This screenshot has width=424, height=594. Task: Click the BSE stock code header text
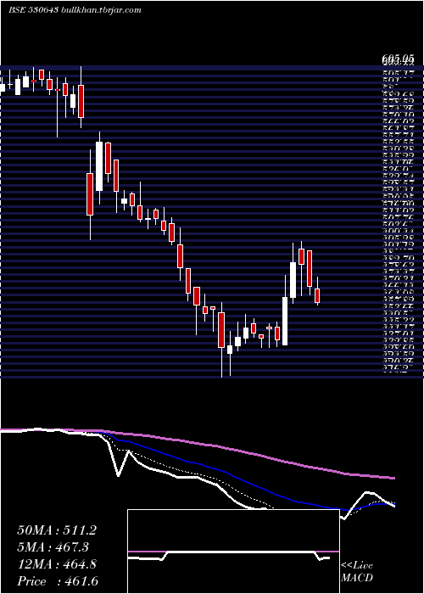pyautogui.click(x=75, y=10)
